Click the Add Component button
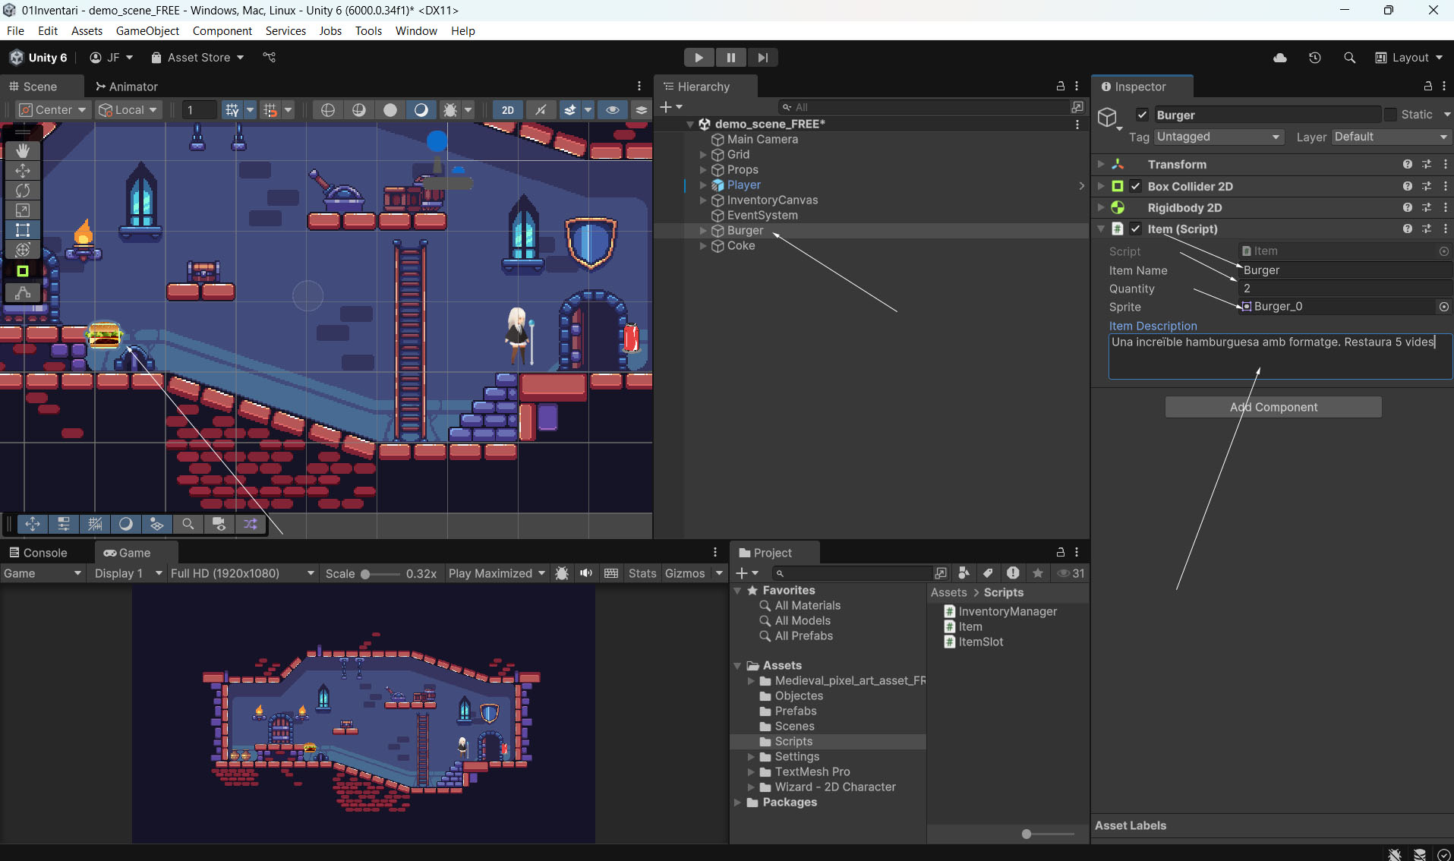This screenshot has height=861, width=1454. tap(1273, 407)
